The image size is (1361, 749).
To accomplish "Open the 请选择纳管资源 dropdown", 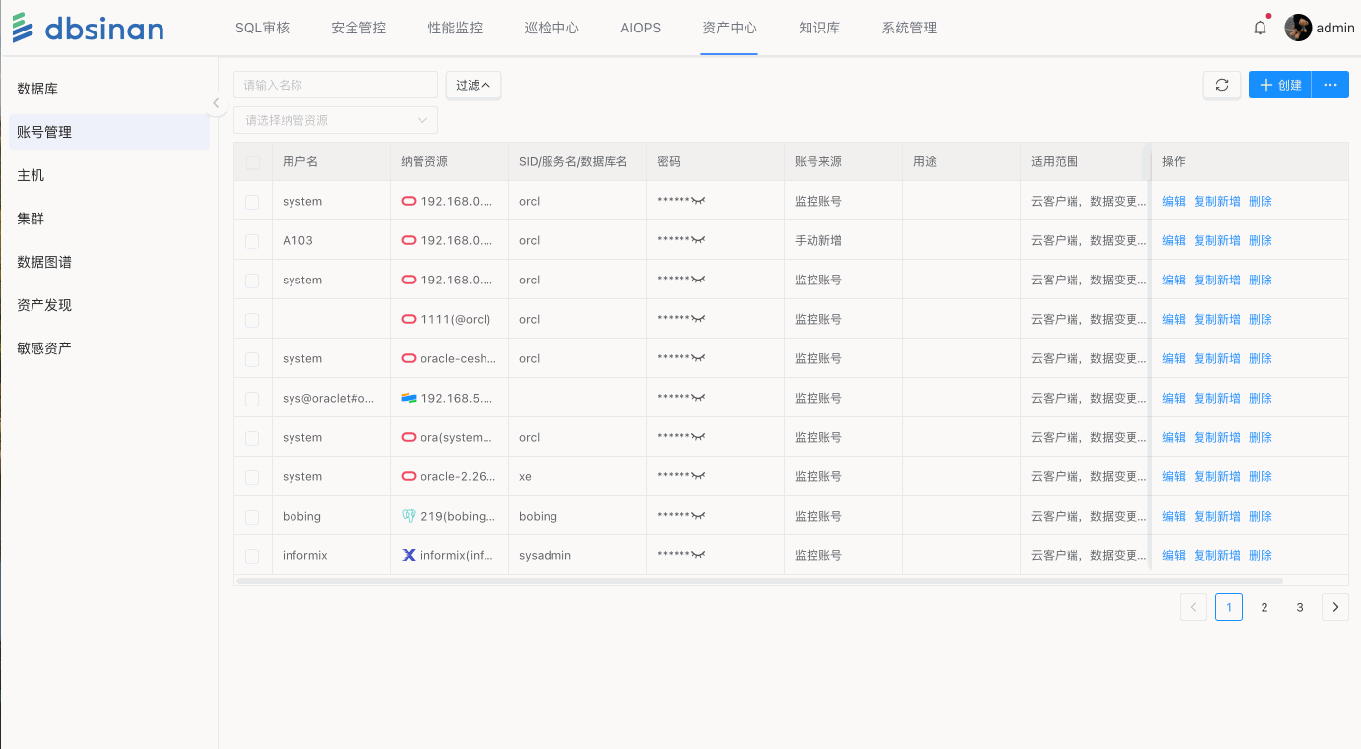I will click(x=336, y=120).
